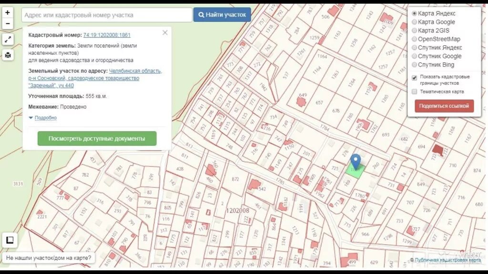
Task: Open cadastral number link 74:19:1202008:1861
Action: 107,35
